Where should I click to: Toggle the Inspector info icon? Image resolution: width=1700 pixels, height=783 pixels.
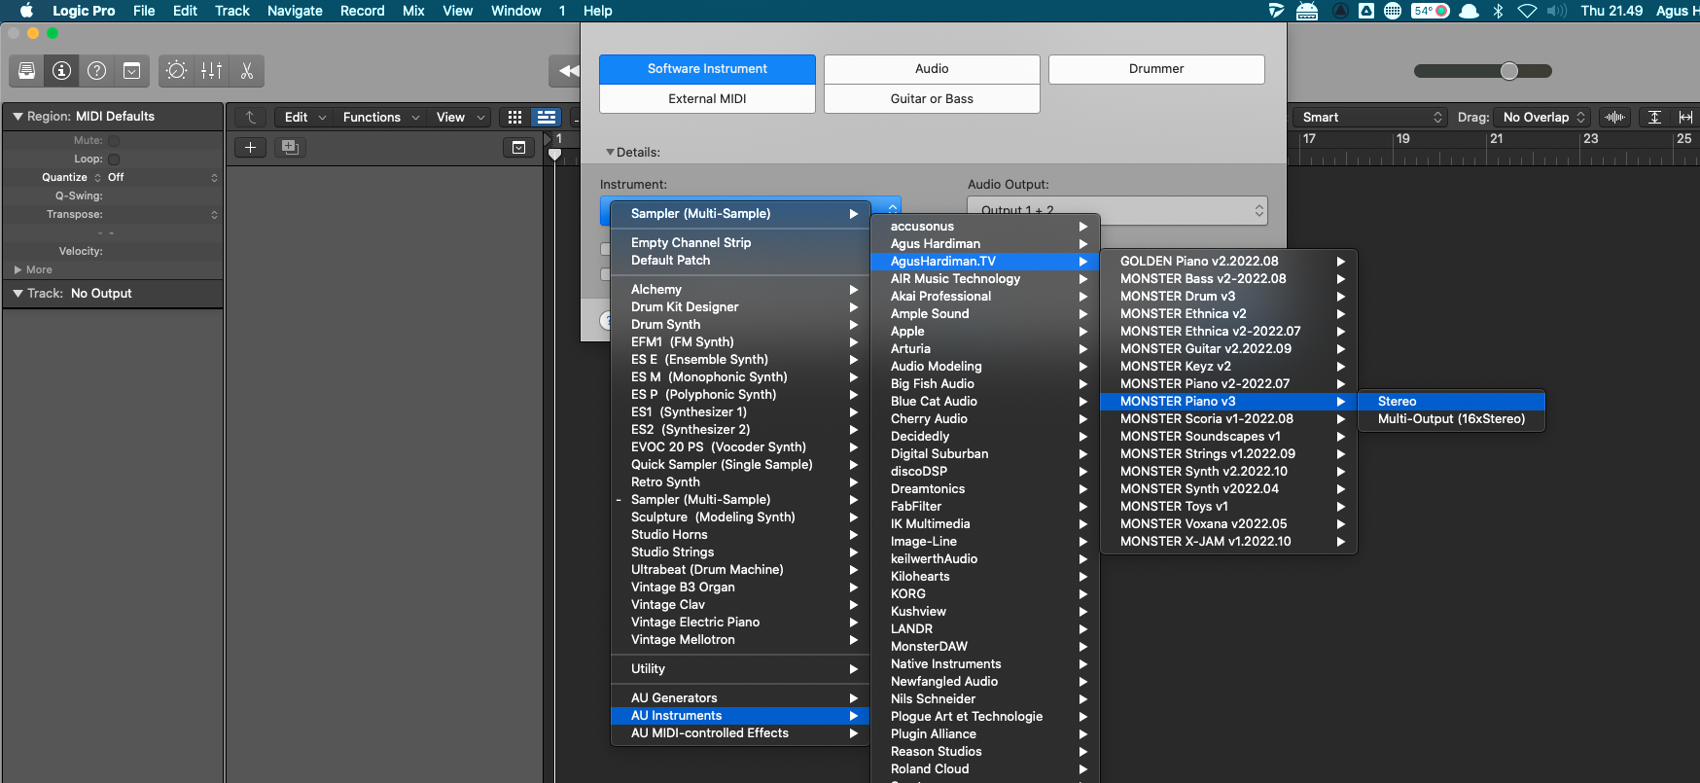coord(62,71)
